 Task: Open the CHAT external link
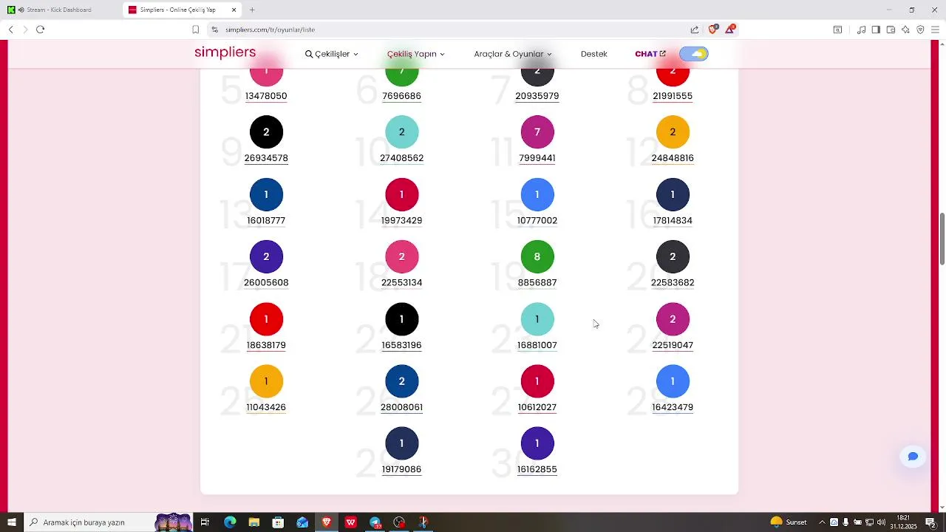point(650,54)
